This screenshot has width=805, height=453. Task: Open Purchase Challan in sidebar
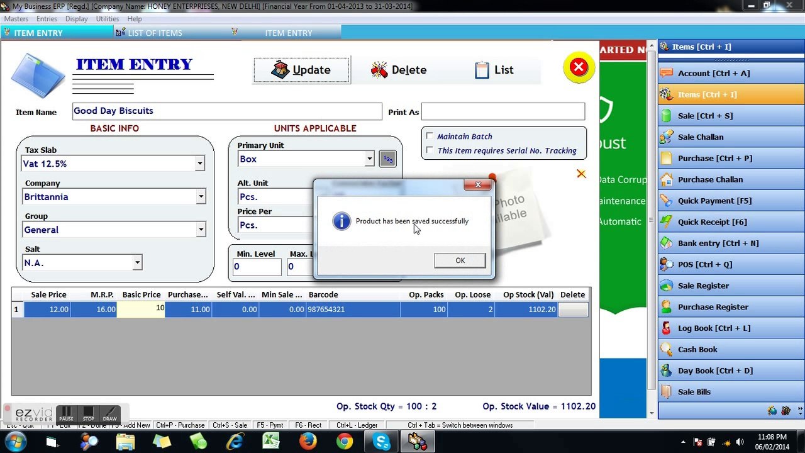tap(731, 179)
